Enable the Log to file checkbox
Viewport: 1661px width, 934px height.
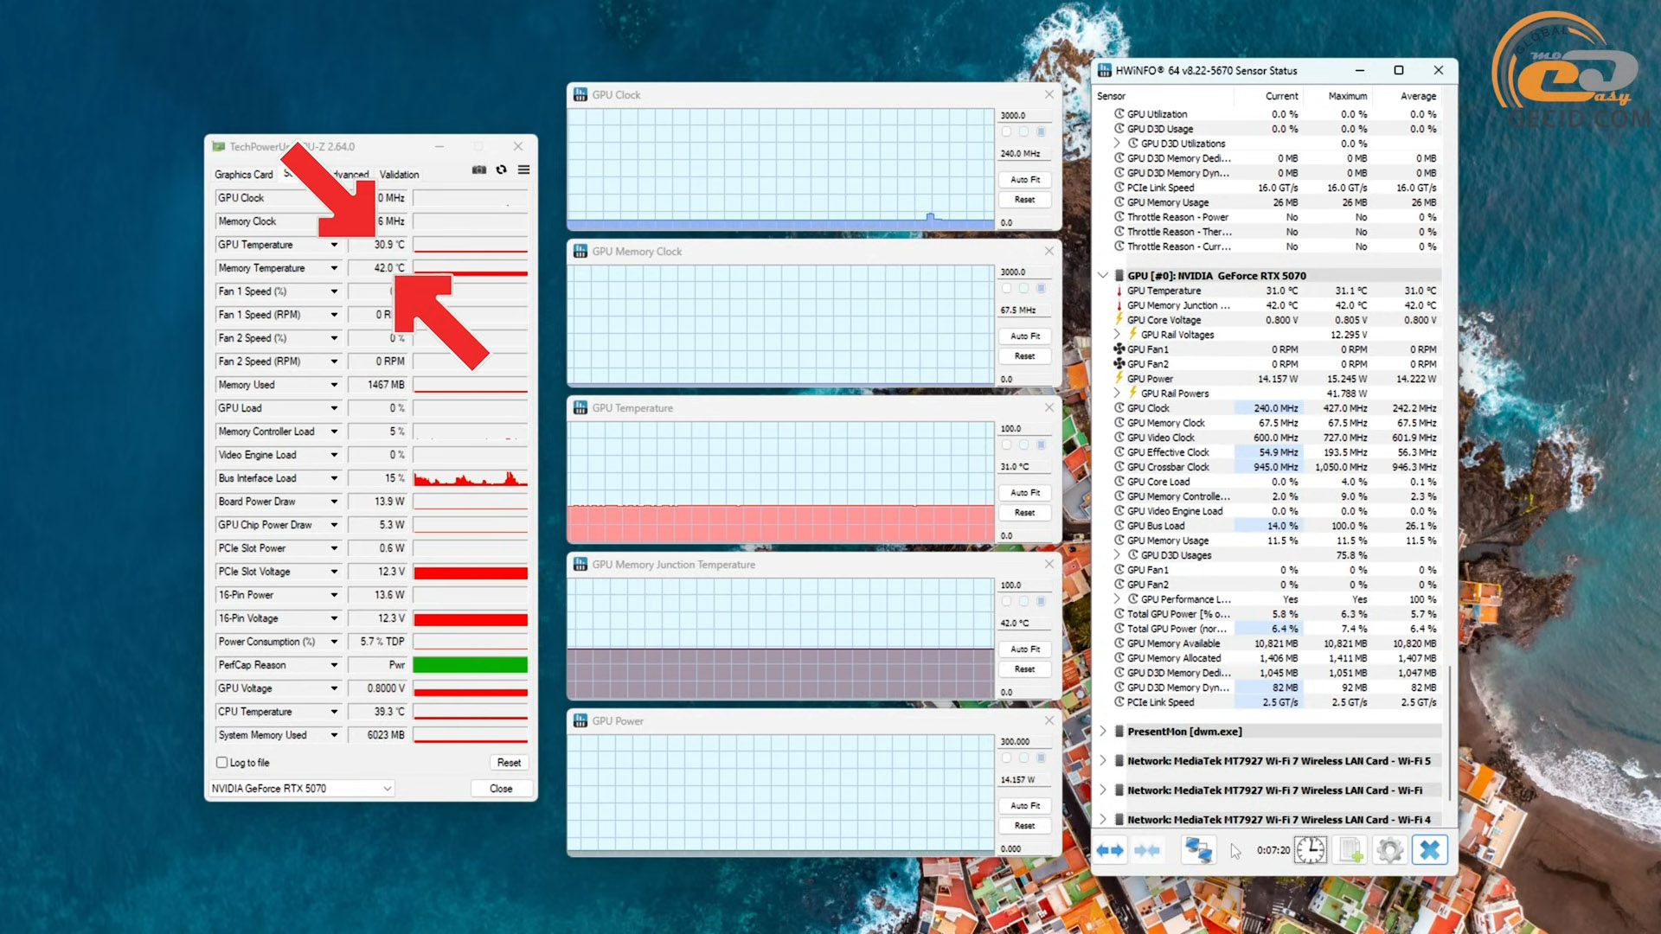click(x=222, y=763)
